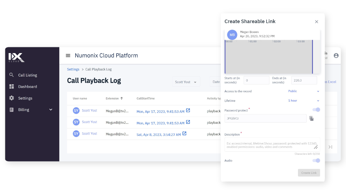Click Characters left: 0/250 counter
Viewport: 346px width, 195px height.
(307, 154)
